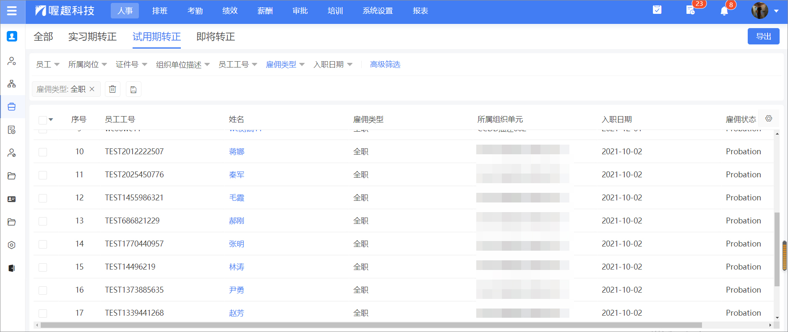This screenshot has height=332, width=788.
Task: Check the row 12 毛霞 checkbox
Action: pos(43,198)
